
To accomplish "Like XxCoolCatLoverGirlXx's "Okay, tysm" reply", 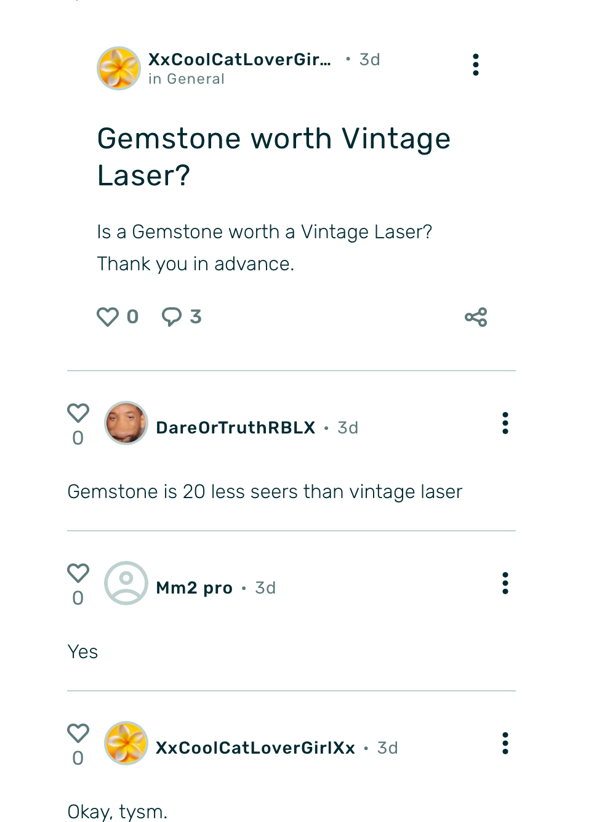I will (78, 733).
